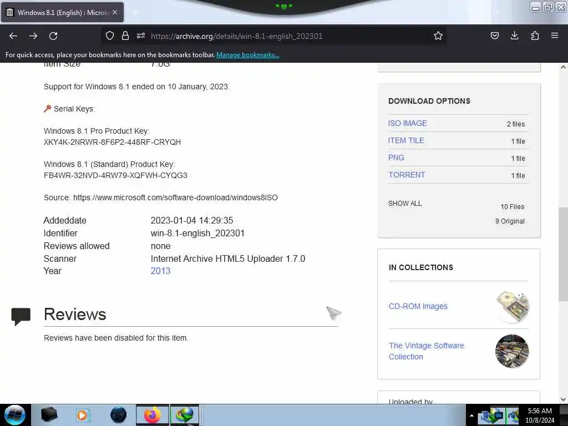Click the page vertical scrollbar thumb

563,254
